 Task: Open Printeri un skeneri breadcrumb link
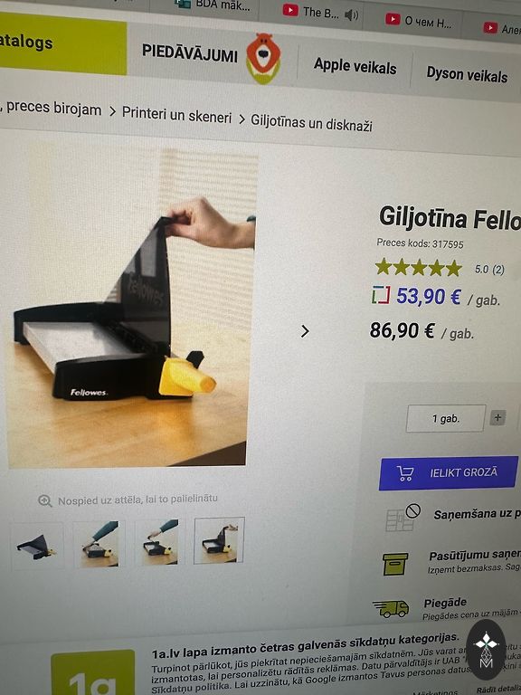coord(176,114)
